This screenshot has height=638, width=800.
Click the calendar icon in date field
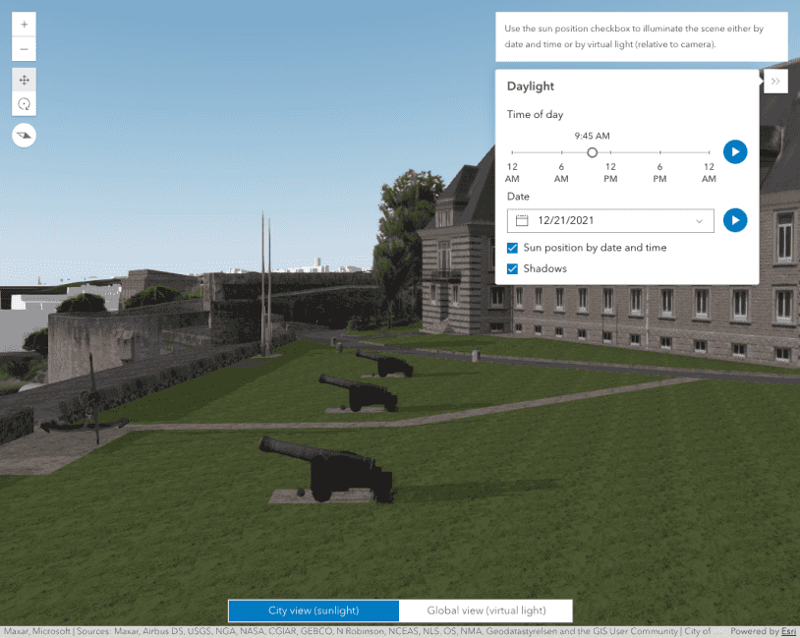(523, 221)
